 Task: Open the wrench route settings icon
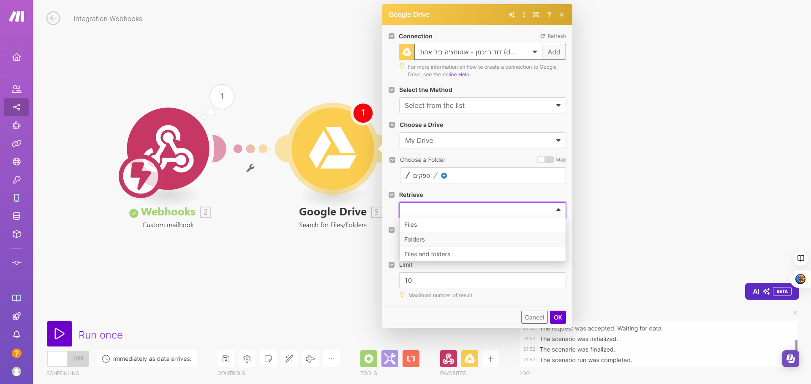(x=250, y=168)
